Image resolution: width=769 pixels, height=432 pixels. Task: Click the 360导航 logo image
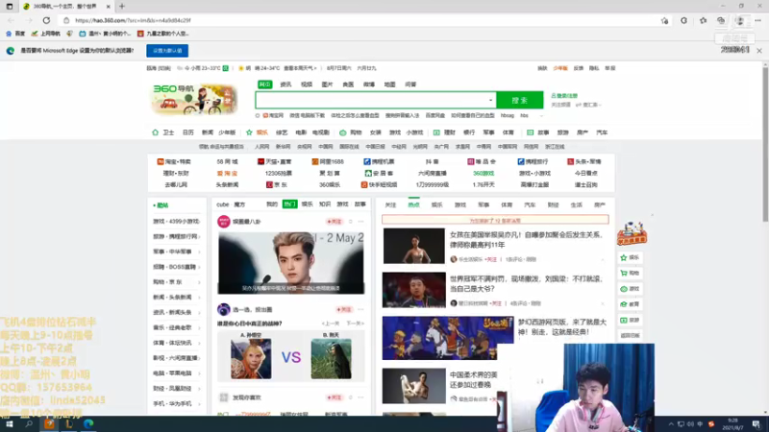point(195,100)
